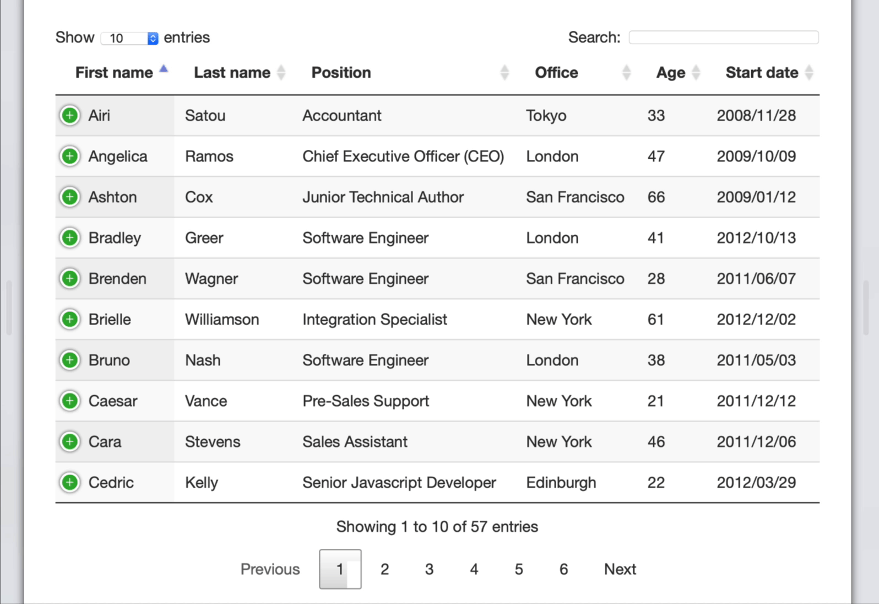Sort table by Age column
Screen dimensions: 879x604
(670, 73)
